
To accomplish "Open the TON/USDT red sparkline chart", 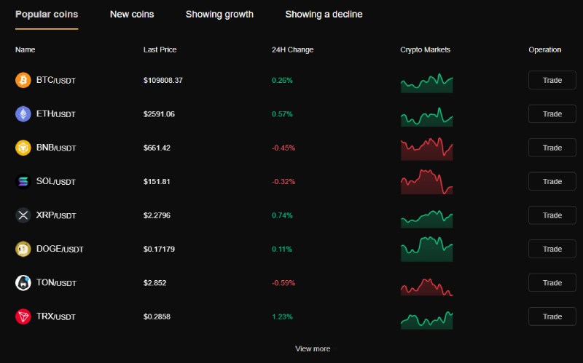I will (x=427, y=287).
